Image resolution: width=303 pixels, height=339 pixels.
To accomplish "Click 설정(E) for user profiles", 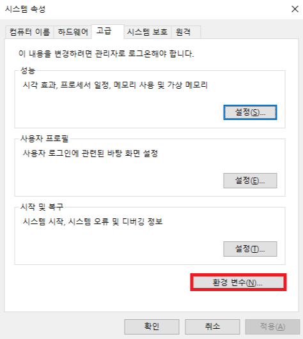I will [250, 181].
